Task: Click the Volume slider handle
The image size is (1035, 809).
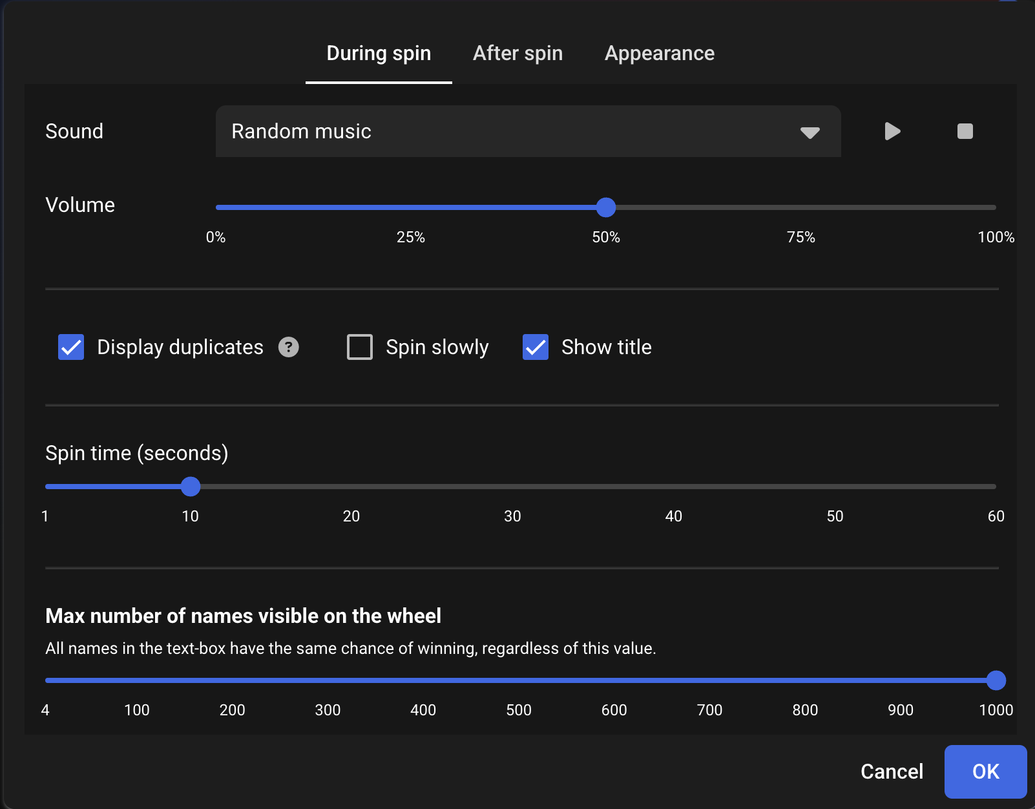Action: coord(606,207)
